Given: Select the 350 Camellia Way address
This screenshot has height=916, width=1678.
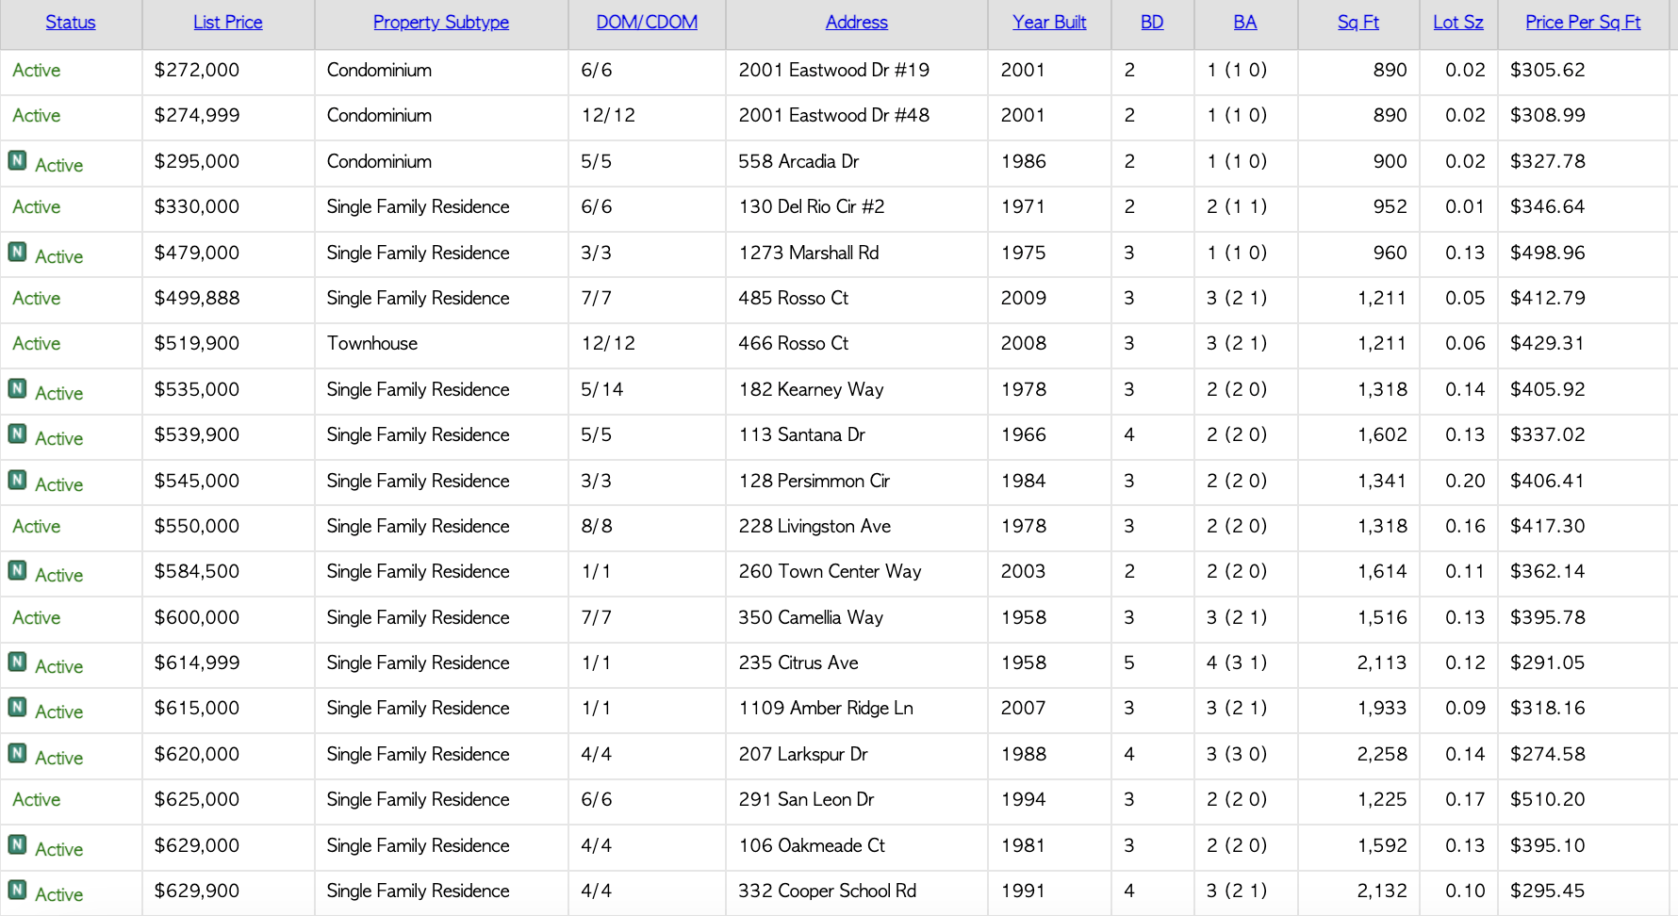Looking at the screenshot, I should click(811, 618).
